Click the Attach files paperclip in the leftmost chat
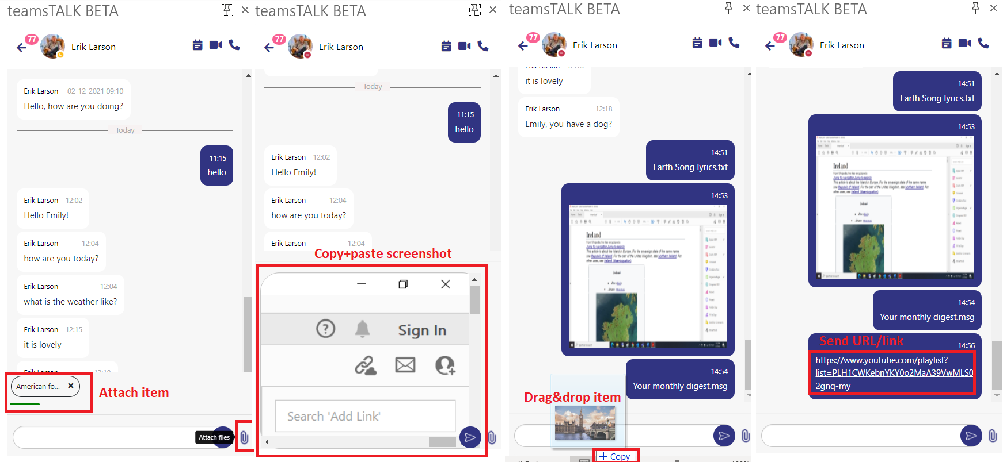Screen dimensions: 1003x462 (244, 438)
